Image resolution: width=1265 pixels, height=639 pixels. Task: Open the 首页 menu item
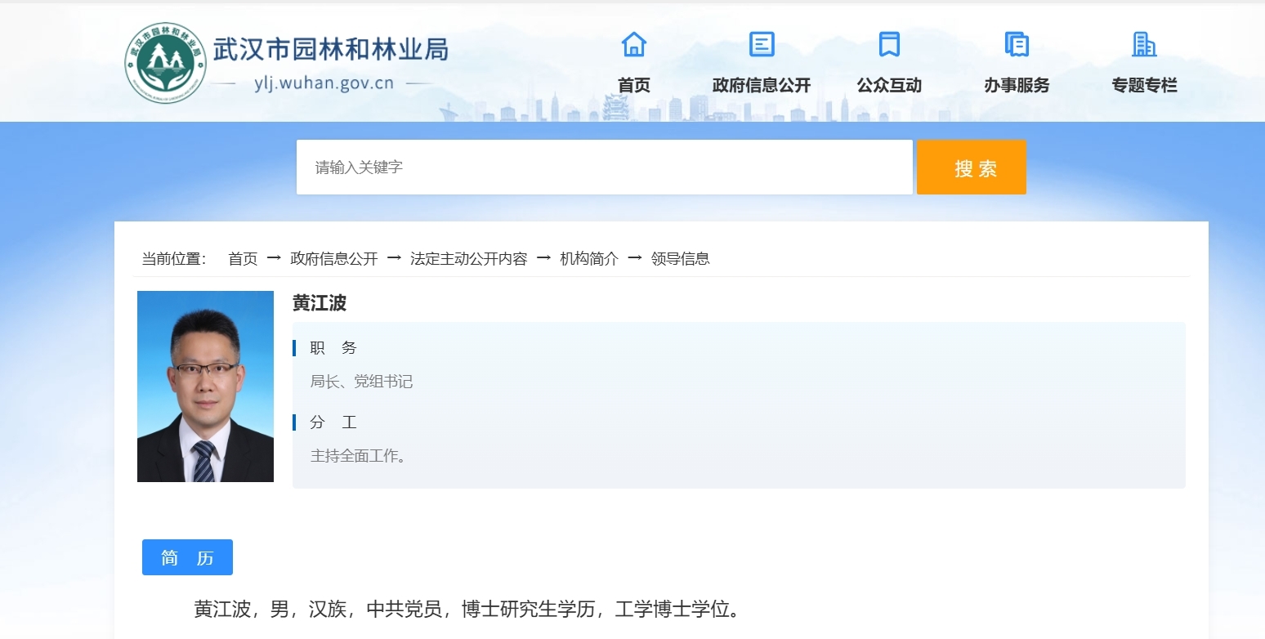(x=633, y=85)
